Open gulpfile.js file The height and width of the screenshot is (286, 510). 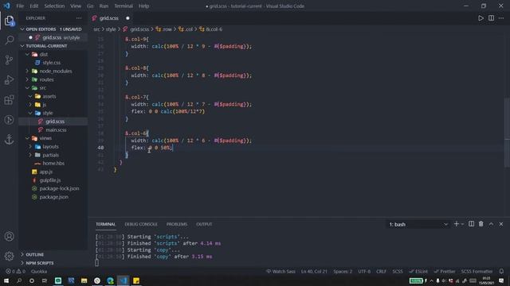[53, 180]
